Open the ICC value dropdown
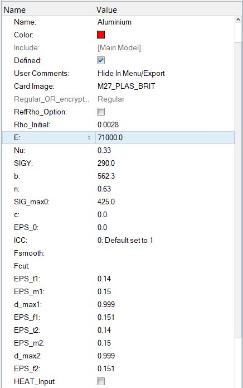This screenshot has width=243, height=388. (x=165, y=240)
